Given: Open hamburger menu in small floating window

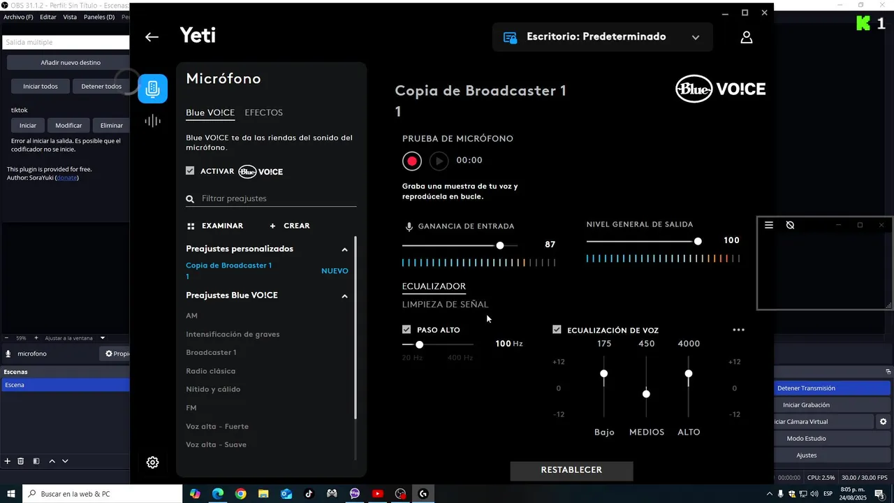Looking at the screenshot, I should coord(769,225).
